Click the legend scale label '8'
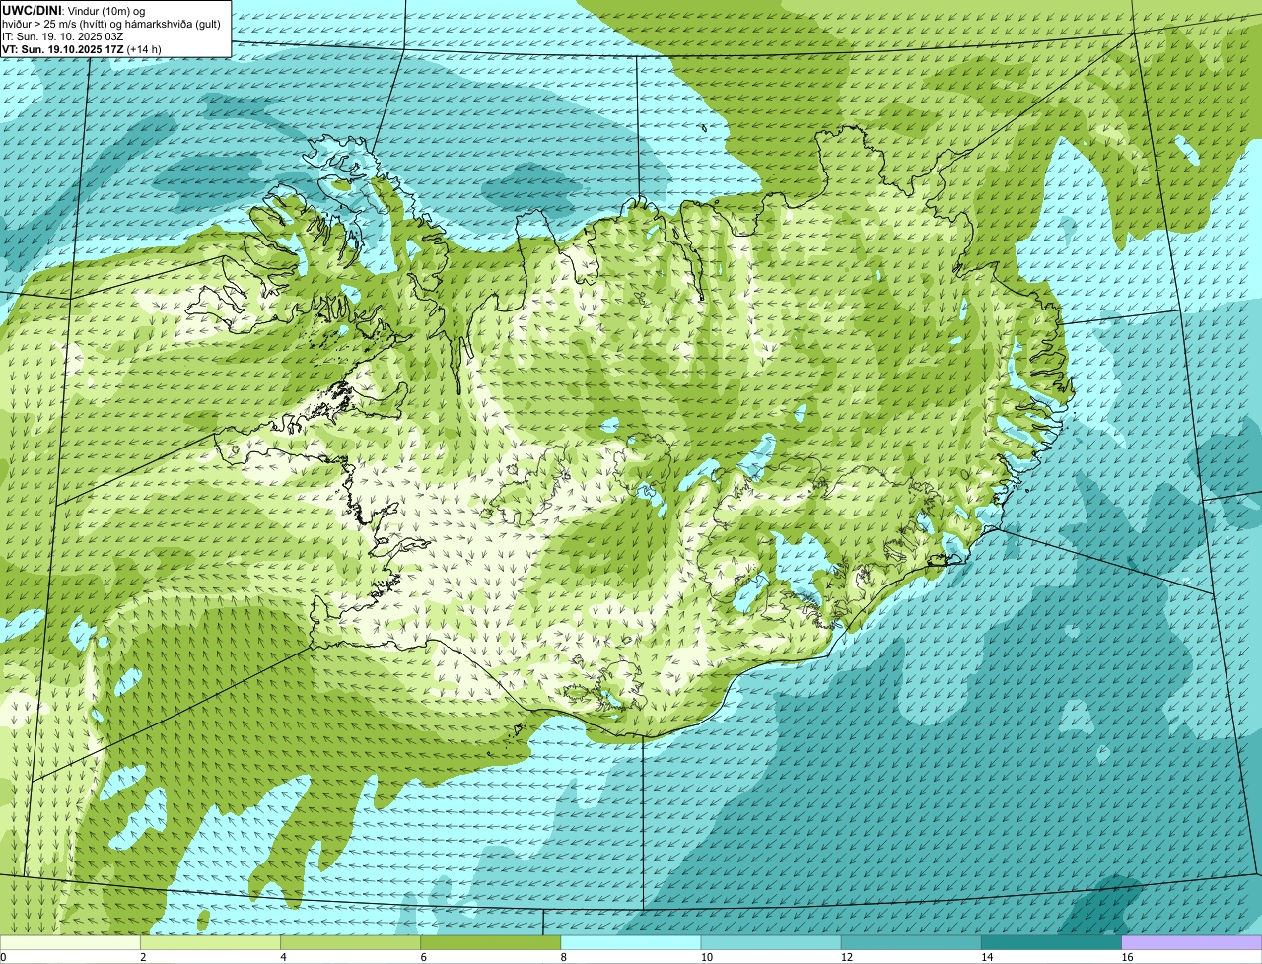The width and height of the screenshot is (1262, 964). pos(563,957)
